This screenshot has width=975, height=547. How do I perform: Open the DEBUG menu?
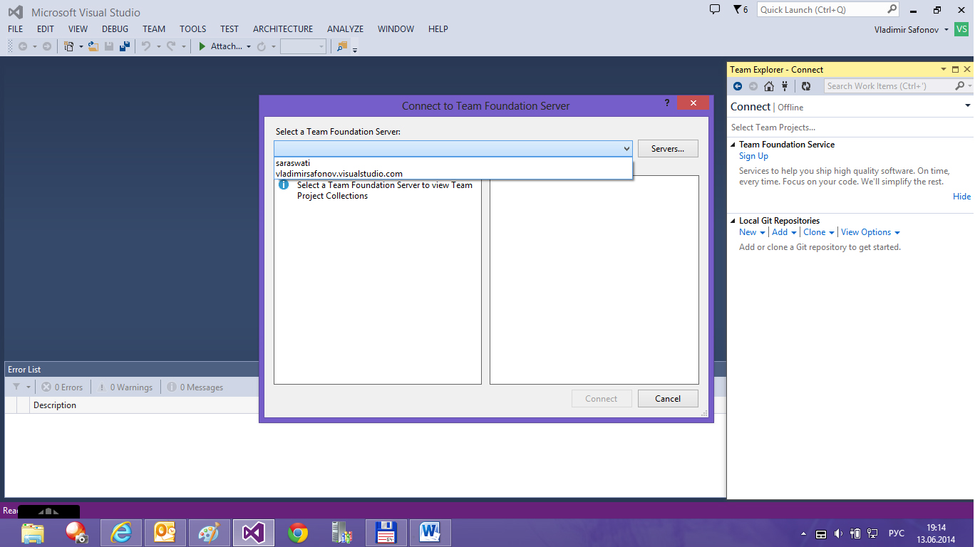click(115, 29)
